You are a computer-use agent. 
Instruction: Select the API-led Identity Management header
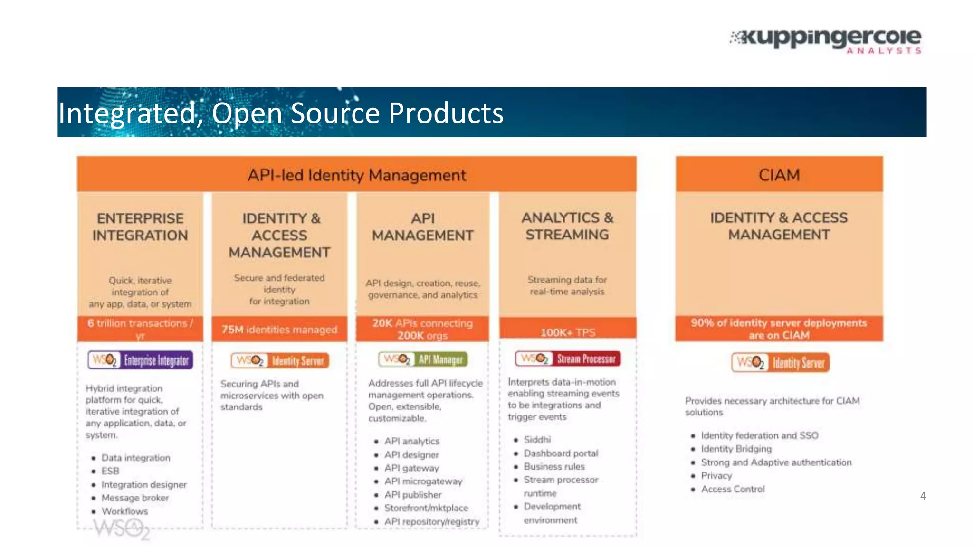click(x=356, y=175)
